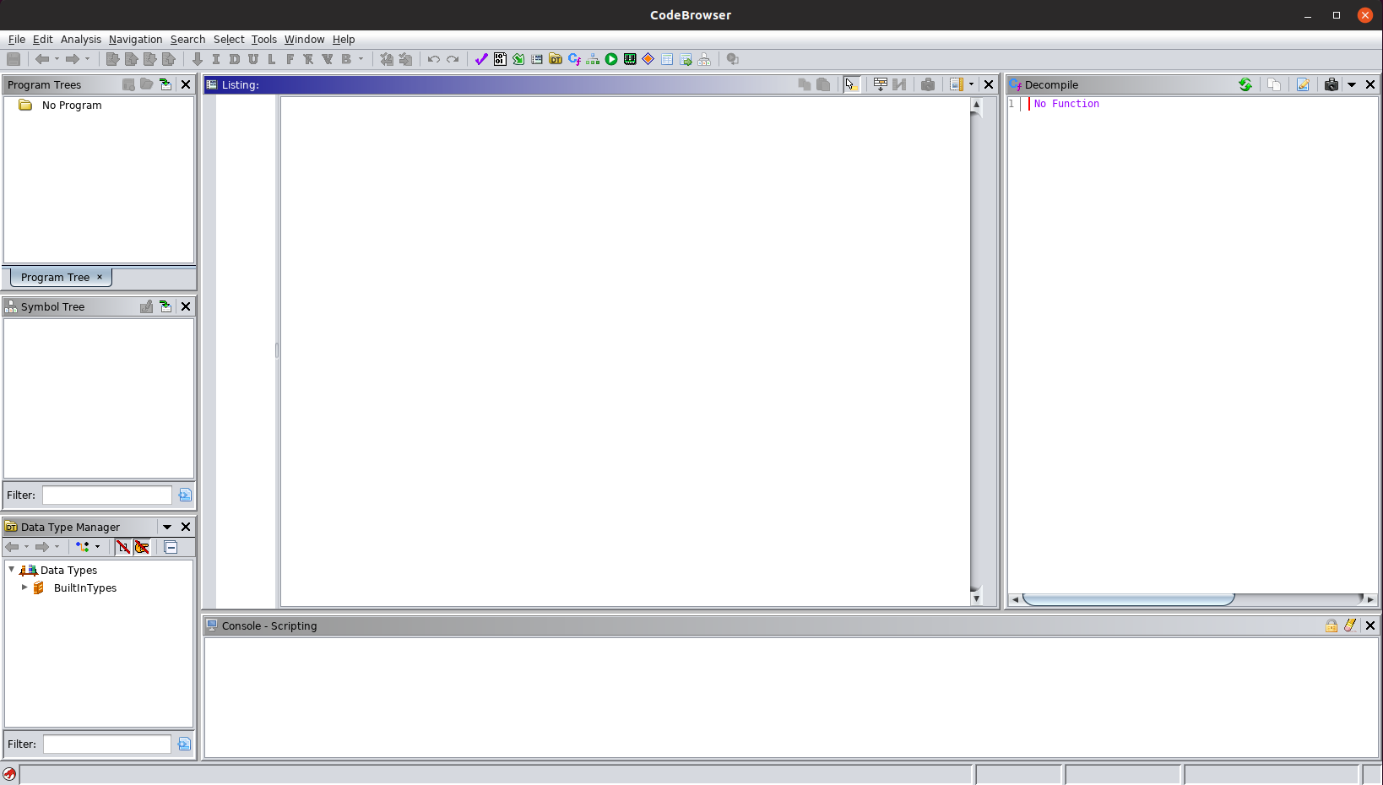Click the 'D' next-data navigation icon

pos(235,59)
